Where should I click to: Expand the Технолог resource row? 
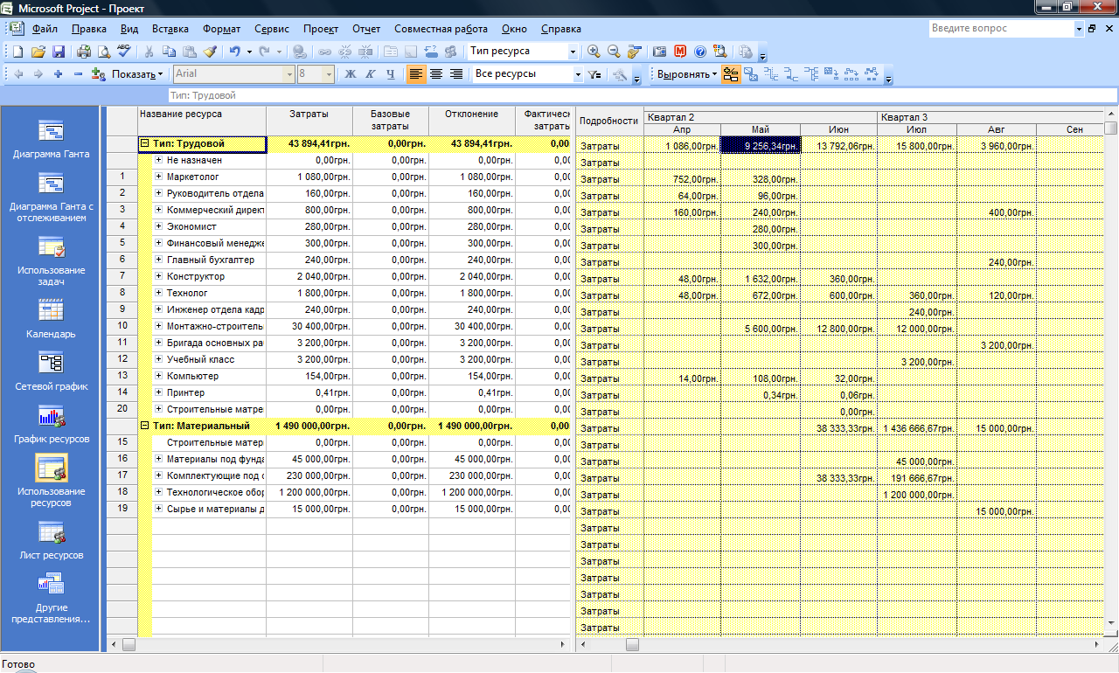[159, 293]
